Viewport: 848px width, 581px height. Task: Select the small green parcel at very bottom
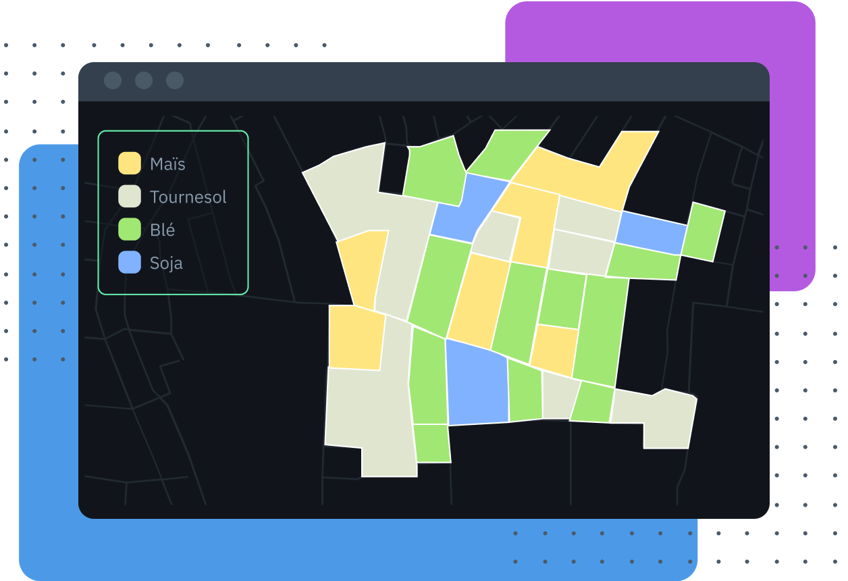pos(432,443)
